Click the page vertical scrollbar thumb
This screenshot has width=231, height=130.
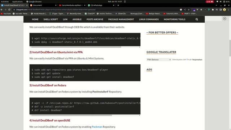pos(230,48)
